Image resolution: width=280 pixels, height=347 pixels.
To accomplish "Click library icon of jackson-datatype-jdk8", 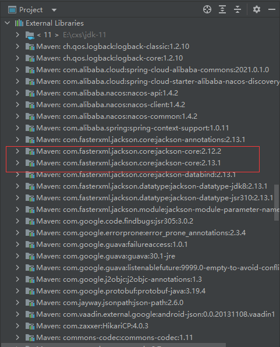I will (x=30, y=186).
